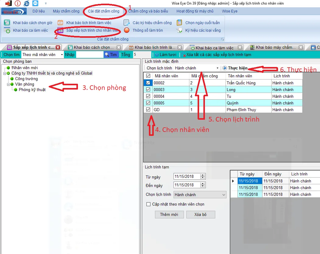Screen dimensions: 320x254
Task: Increase the Từ ngày date stepper
Action: point(203,175)
